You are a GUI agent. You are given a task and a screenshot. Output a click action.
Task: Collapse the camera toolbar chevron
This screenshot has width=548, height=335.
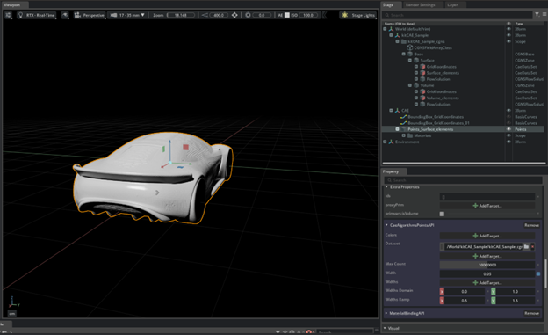click(325, 15)
